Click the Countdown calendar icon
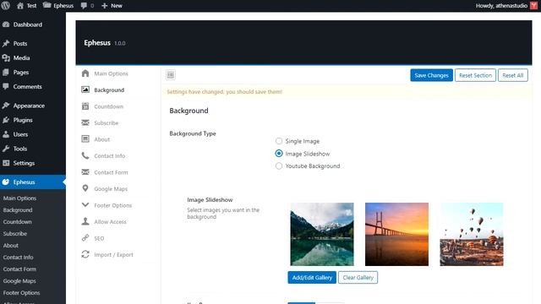 (x=85, y=106)
